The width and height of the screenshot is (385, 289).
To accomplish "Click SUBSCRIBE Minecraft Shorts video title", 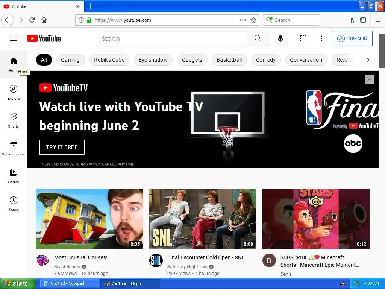I will tap(320, 261).
